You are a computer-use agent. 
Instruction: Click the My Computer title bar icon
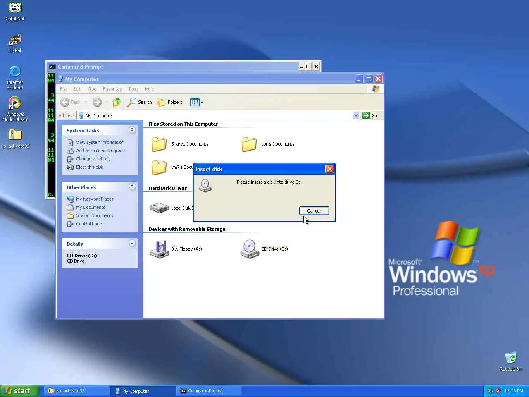(60, 79)
